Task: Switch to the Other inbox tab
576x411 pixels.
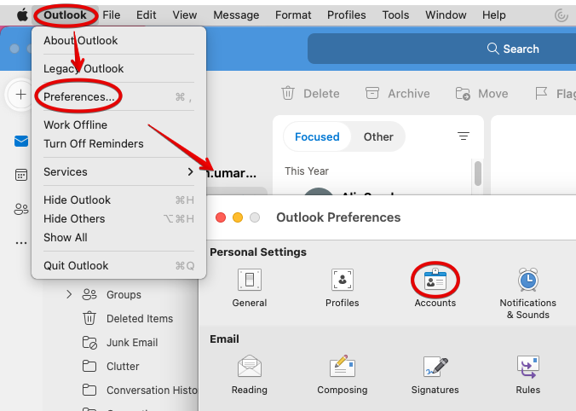Action: pyautogui.click(x=378, y=136)
